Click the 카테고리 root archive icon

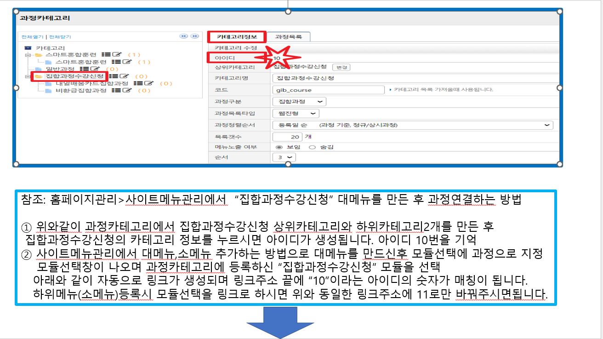point(28,48)
